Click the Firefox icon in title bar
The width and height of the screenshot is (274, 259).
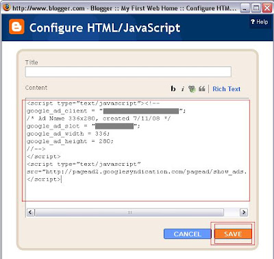pos(6,8)
